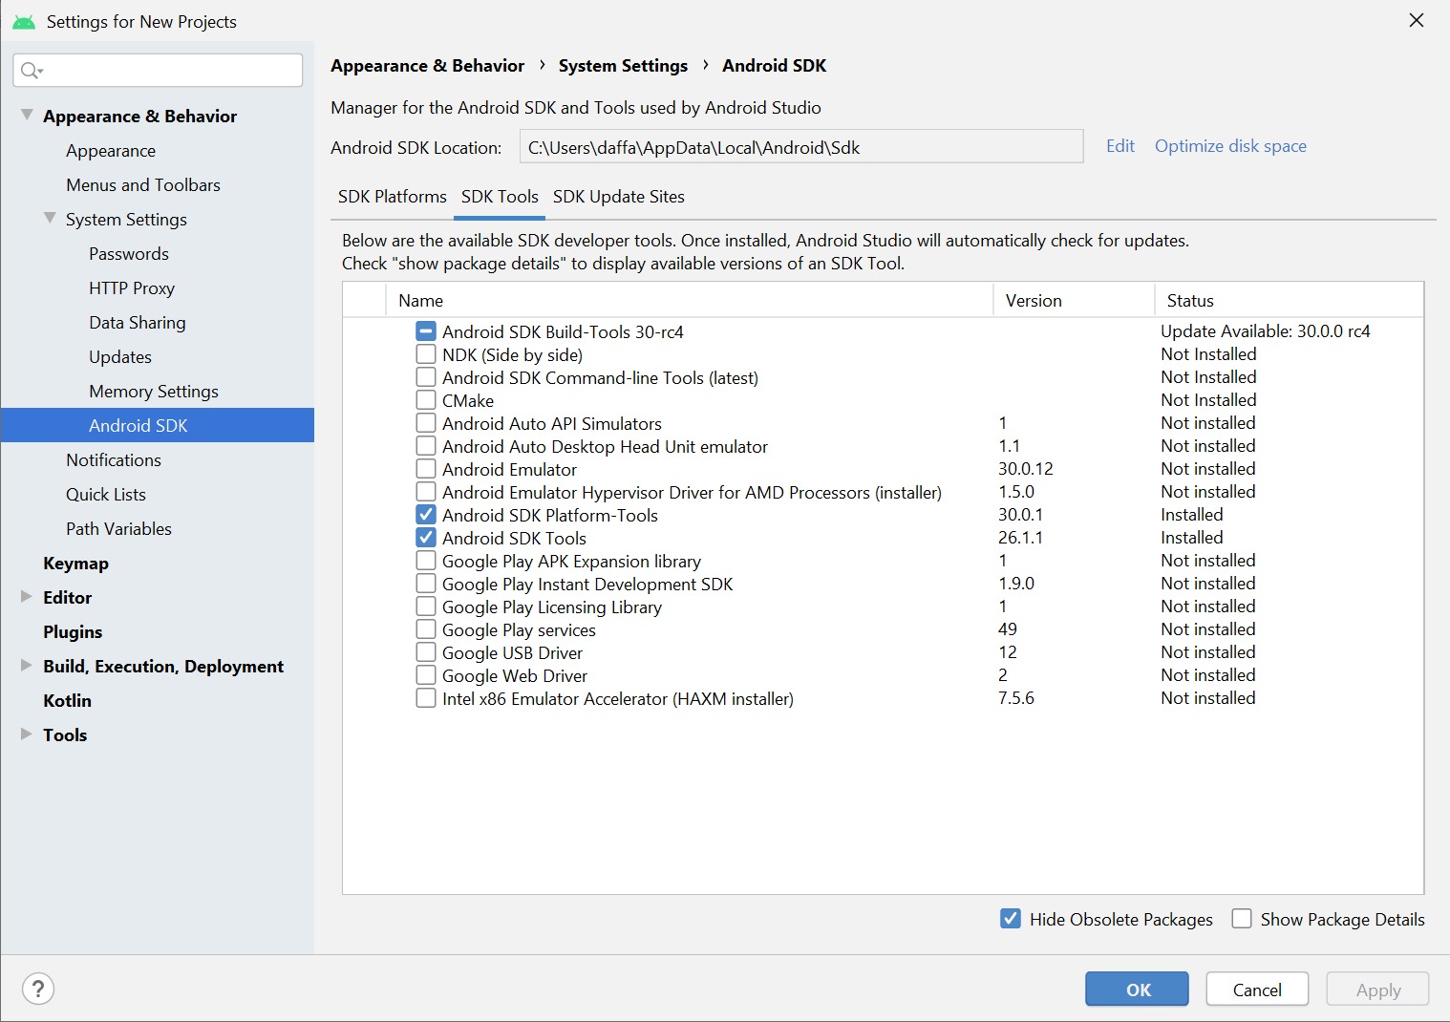Check Android Auto Desktop Head Unit emulator
Screen dimensions: 1450x1022
[426, 446]
